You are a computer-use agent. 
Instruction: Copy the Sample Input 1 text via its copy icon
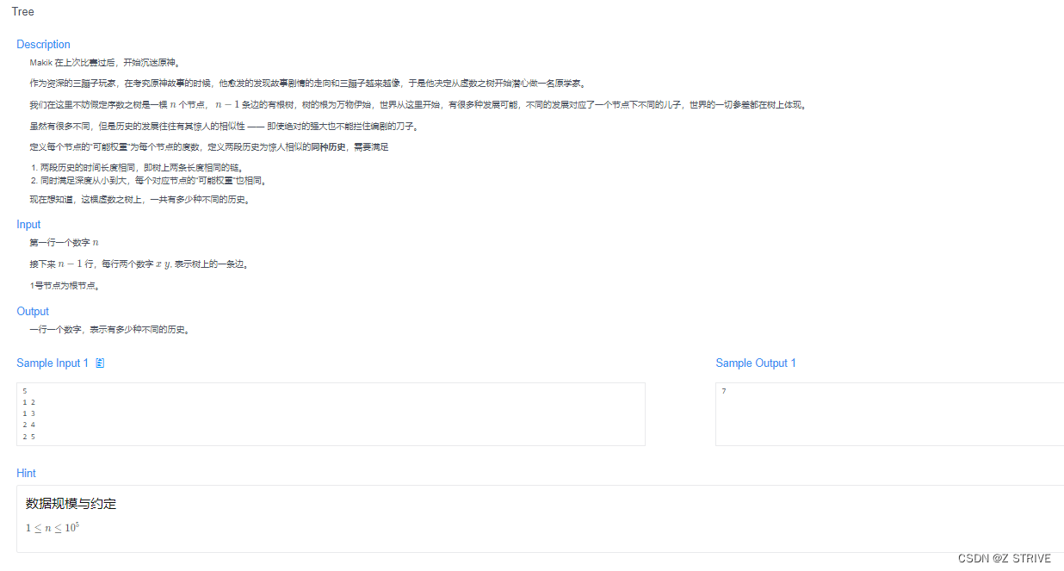(x=100, y=363)
